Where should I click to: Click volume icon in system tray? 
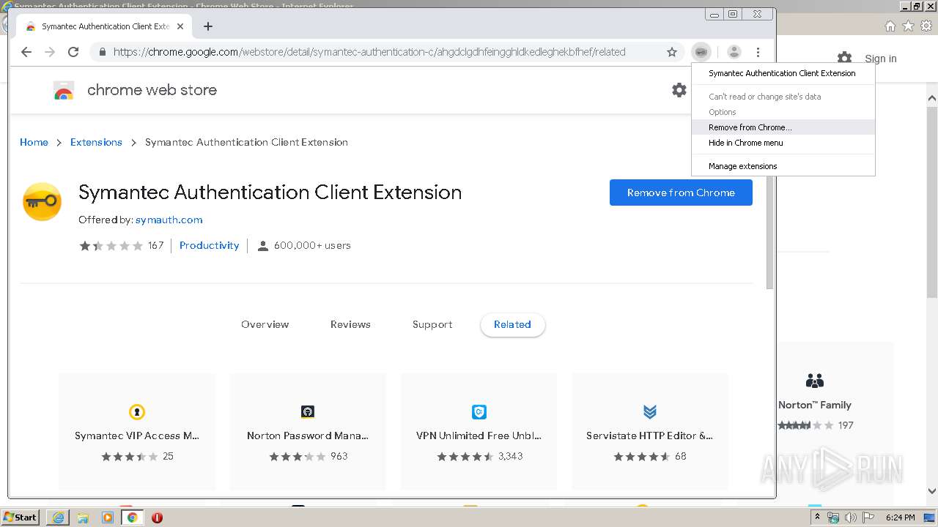tap(851, 517)
